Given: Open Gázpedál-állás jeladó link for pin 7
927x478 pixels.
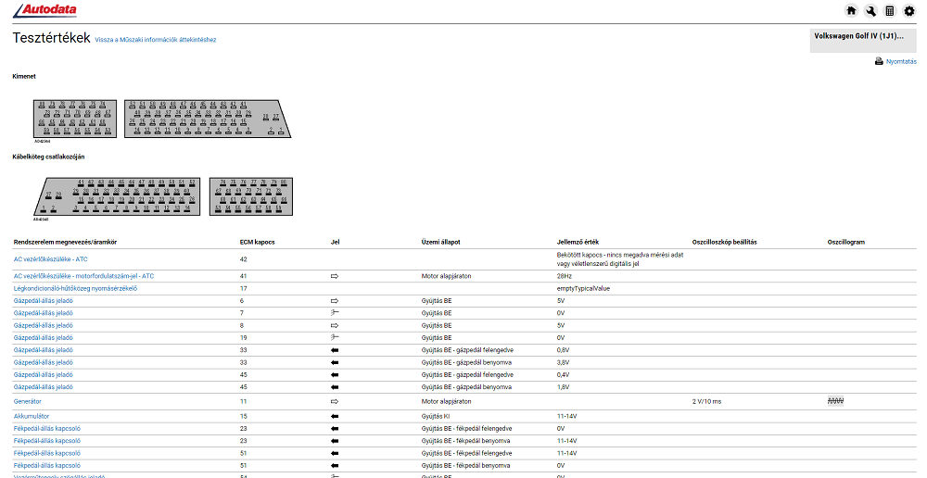Looking at the screenshot, I should tap(44, 313).
